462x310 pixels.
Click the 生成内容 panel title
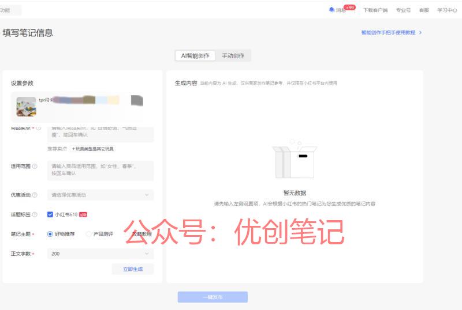[x=186, y=83]
